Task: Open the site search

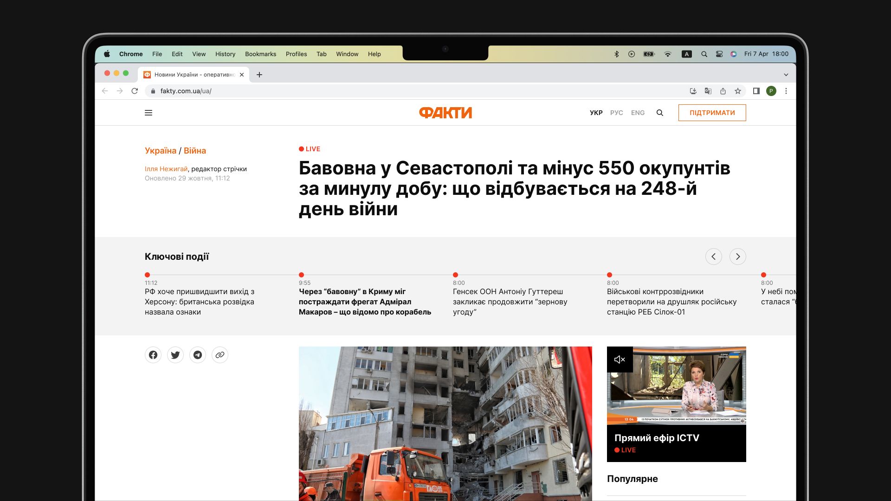Action: coord(660,113)
